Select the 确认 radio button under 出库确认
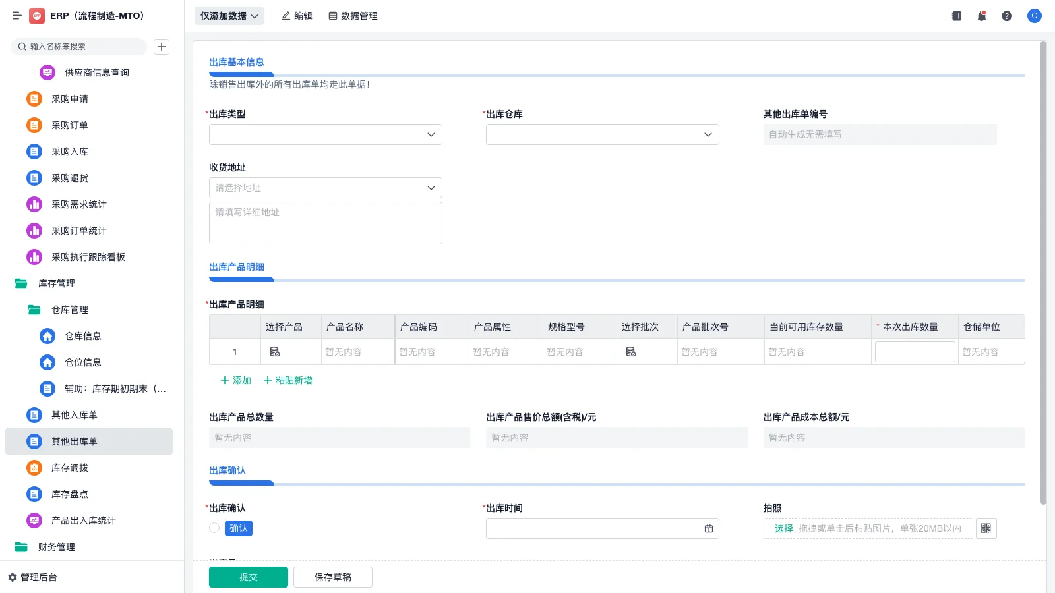 pos(214,528)
